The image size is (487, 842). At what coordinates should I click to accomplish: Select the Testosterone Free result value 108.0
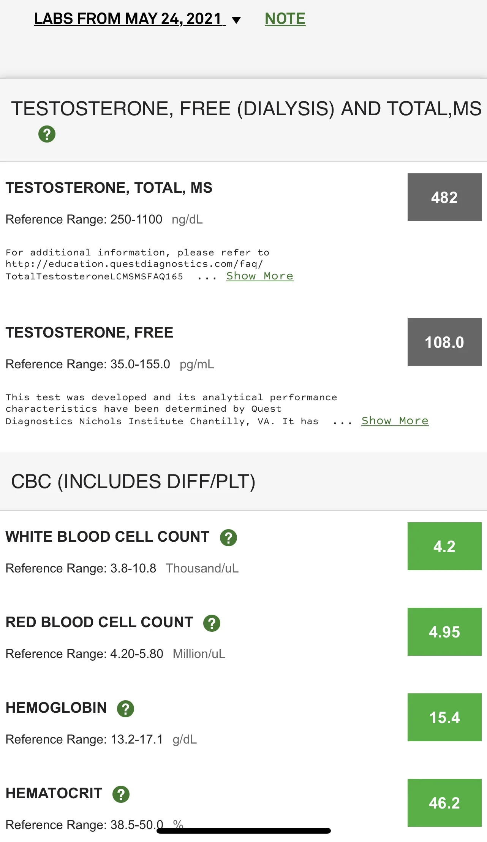click(444, 342)
